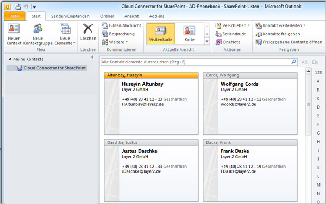The width and height of the screenshot is (326, 204).
Task: Send an E-Mail-Nachricht to contact
Action: tap(121, 25)
